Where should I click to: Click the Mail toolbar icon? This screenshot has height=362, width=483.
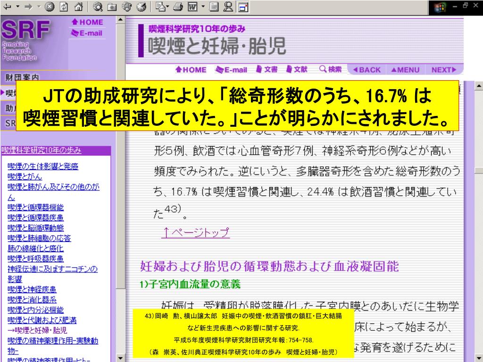(160, 7)
